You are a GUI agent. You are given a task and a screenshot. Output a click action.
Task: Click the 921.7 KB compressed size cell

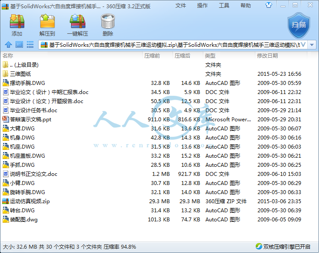point(189,174)
